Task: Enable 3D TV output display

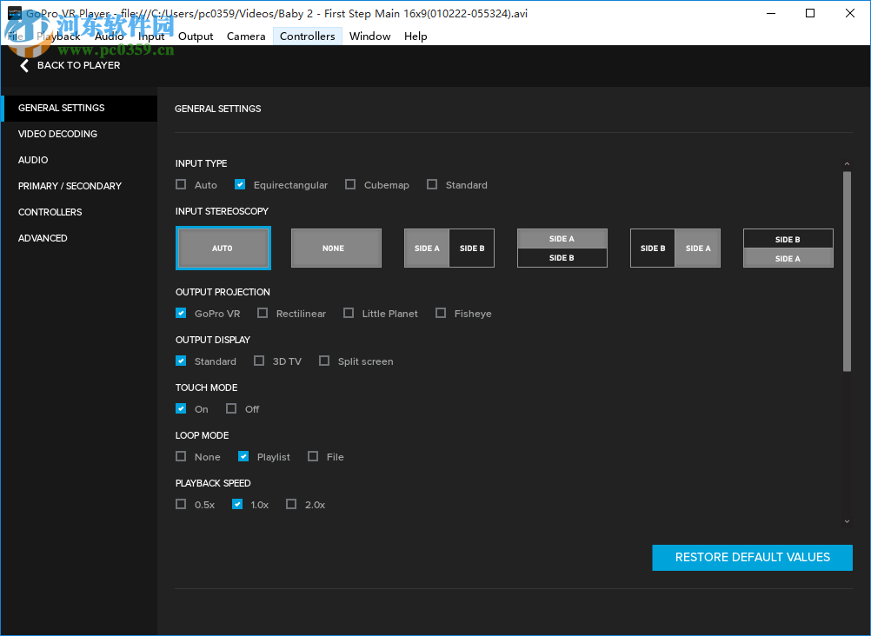Action: coord(259,361)
